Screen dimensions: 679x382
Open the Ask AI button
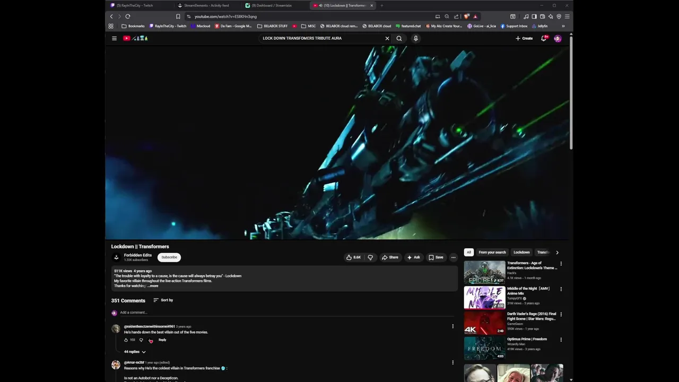(414, 257)
